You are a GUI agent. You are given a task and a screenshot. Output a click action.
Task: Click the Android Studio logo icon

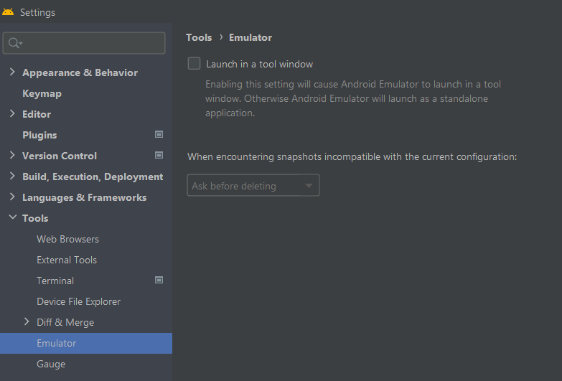coord(8,11)
